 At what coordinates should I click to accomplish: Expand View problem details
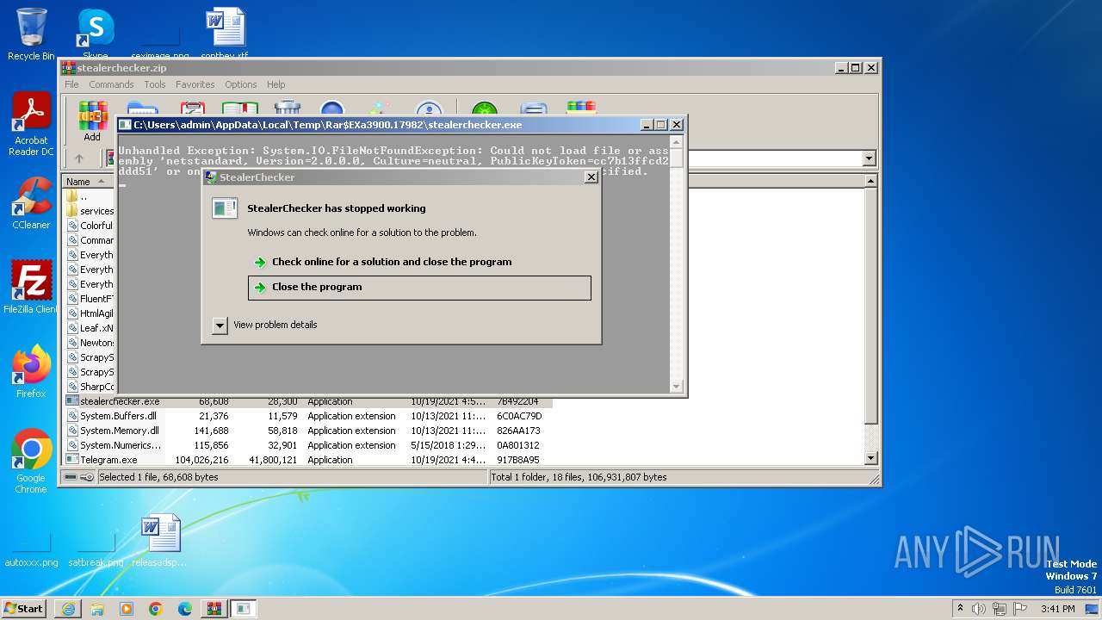tap(265, 325)
